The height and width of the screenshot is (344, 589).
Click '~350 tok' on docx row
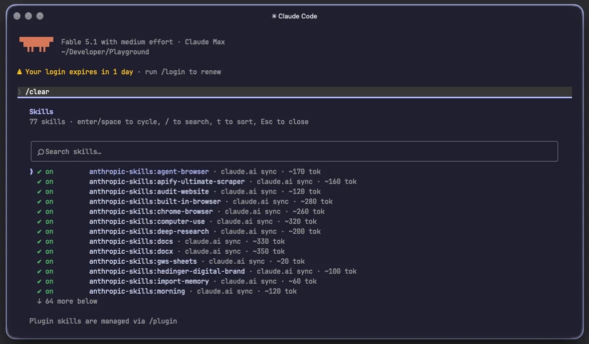(269, 251)
